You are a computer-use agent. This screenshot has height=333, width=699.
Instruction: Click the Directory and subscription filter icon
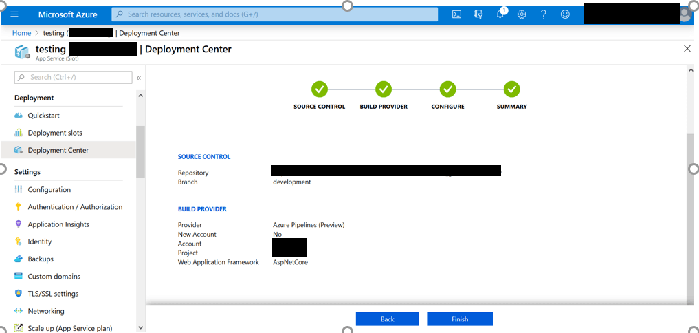[x=478, y=14]
